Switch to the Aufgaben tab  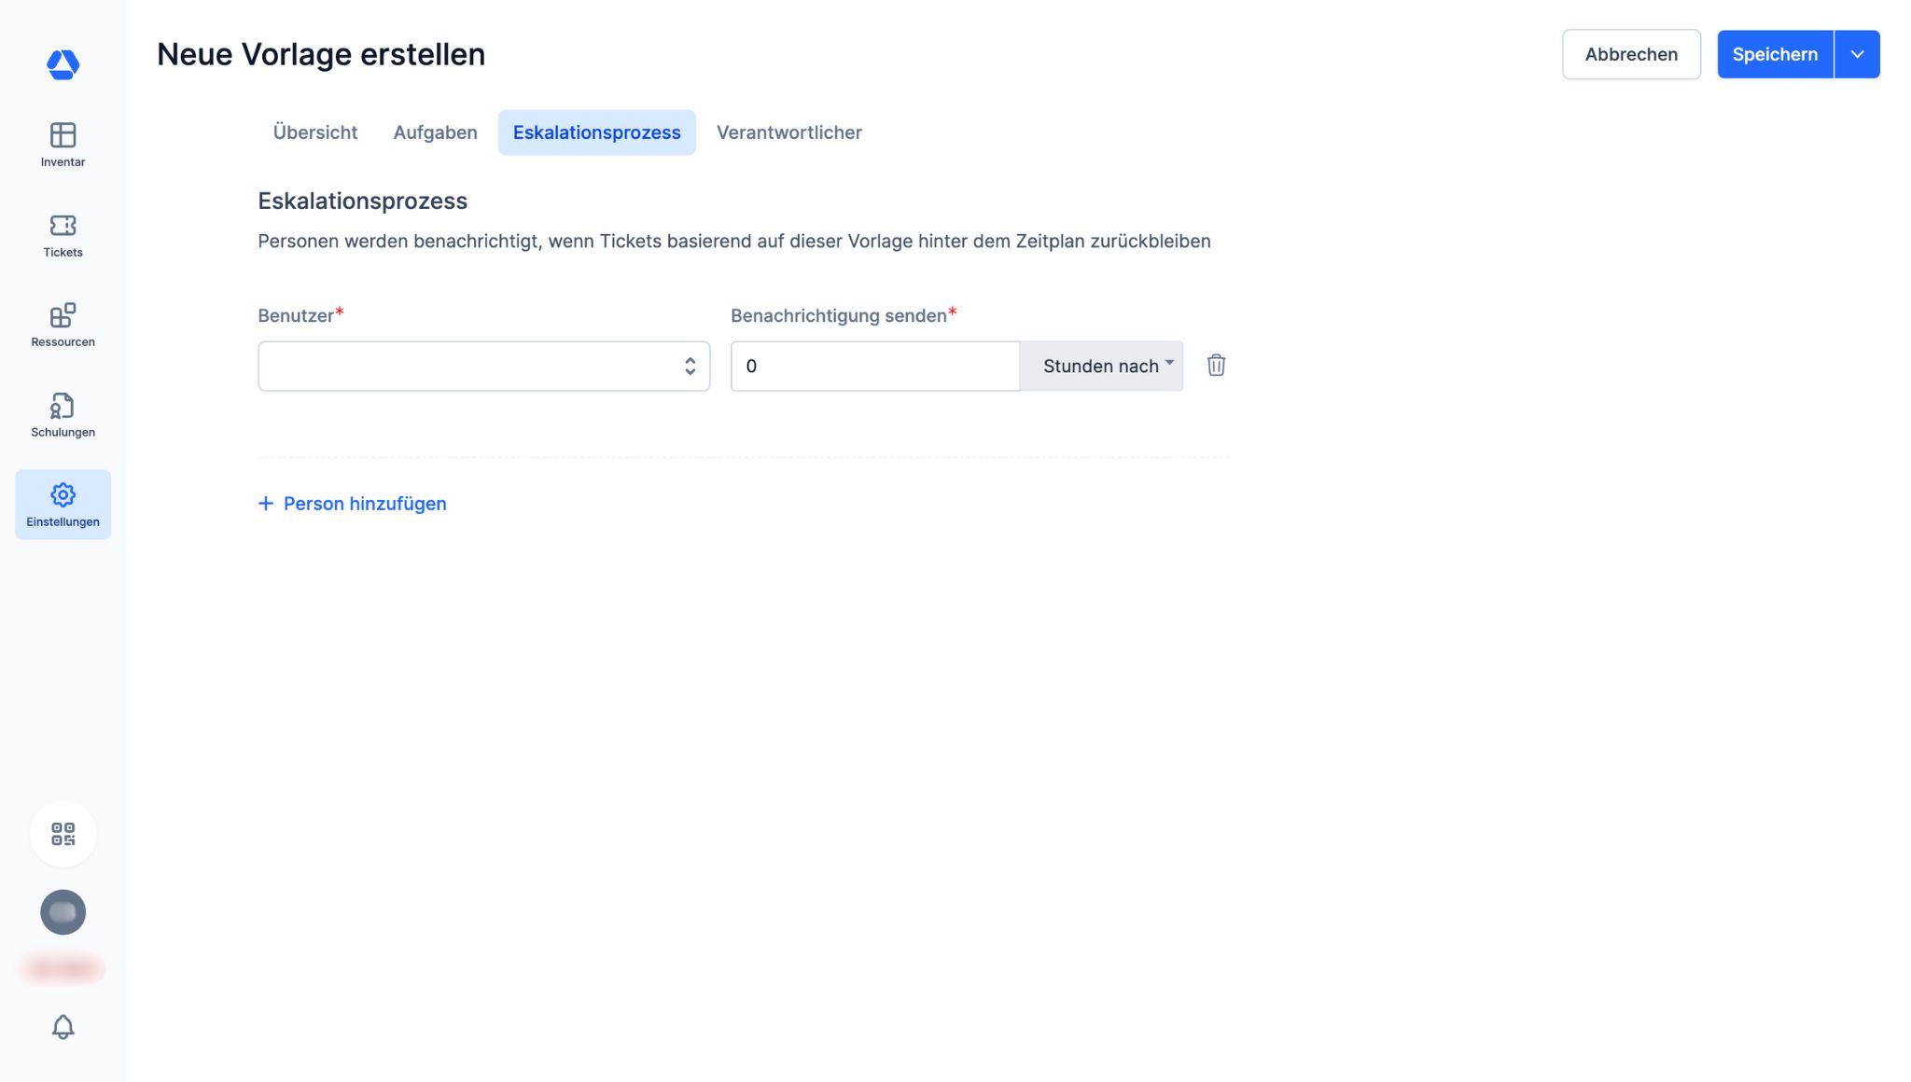pyautogui.click(x=435, y=132)
